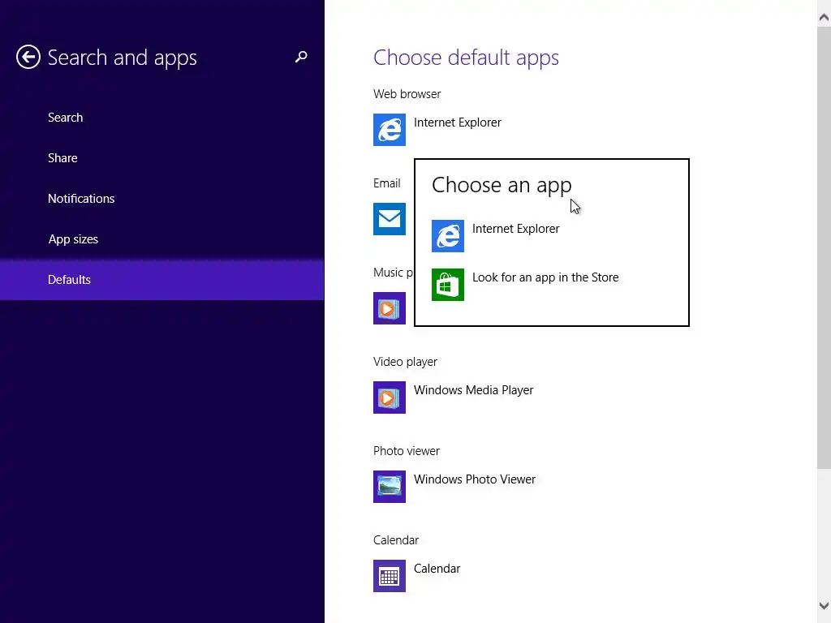This screenshot has width=831, height=623.
Task: Click the Music player app icon
Action: pos(389,307)
